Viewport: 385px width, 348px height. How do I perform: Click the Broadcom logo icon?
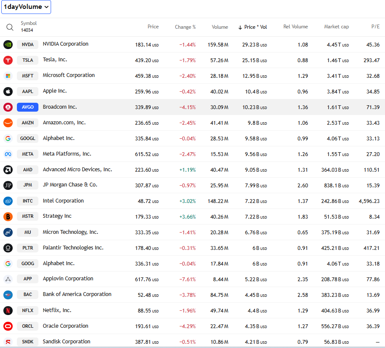8,107
